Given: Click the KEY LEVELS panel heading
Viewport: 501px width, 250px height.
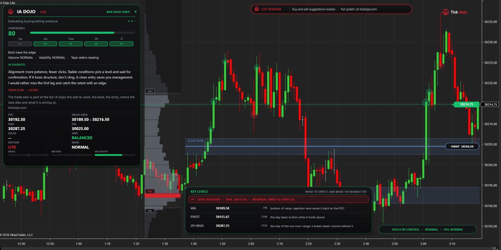Looking at the screenshot, I should coord(199,192).
